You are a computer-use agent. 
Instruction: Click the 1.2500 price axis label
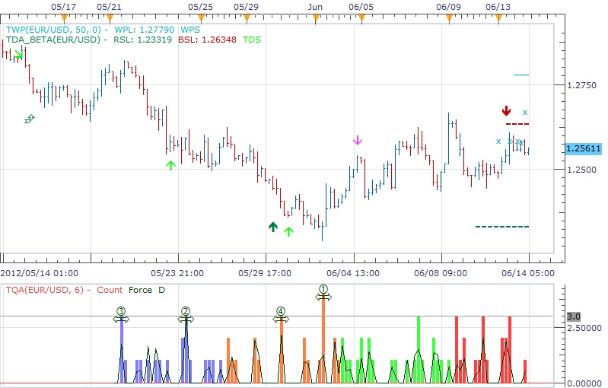pos(581,170)
